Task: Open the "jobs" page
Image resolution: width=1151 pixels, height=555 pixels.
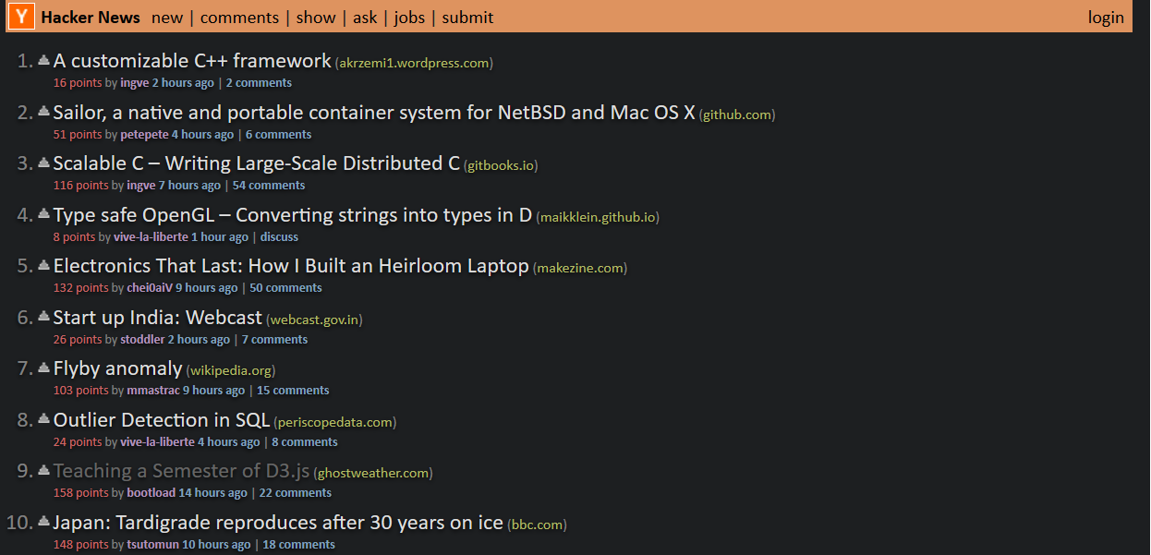Action: (408, 17)
